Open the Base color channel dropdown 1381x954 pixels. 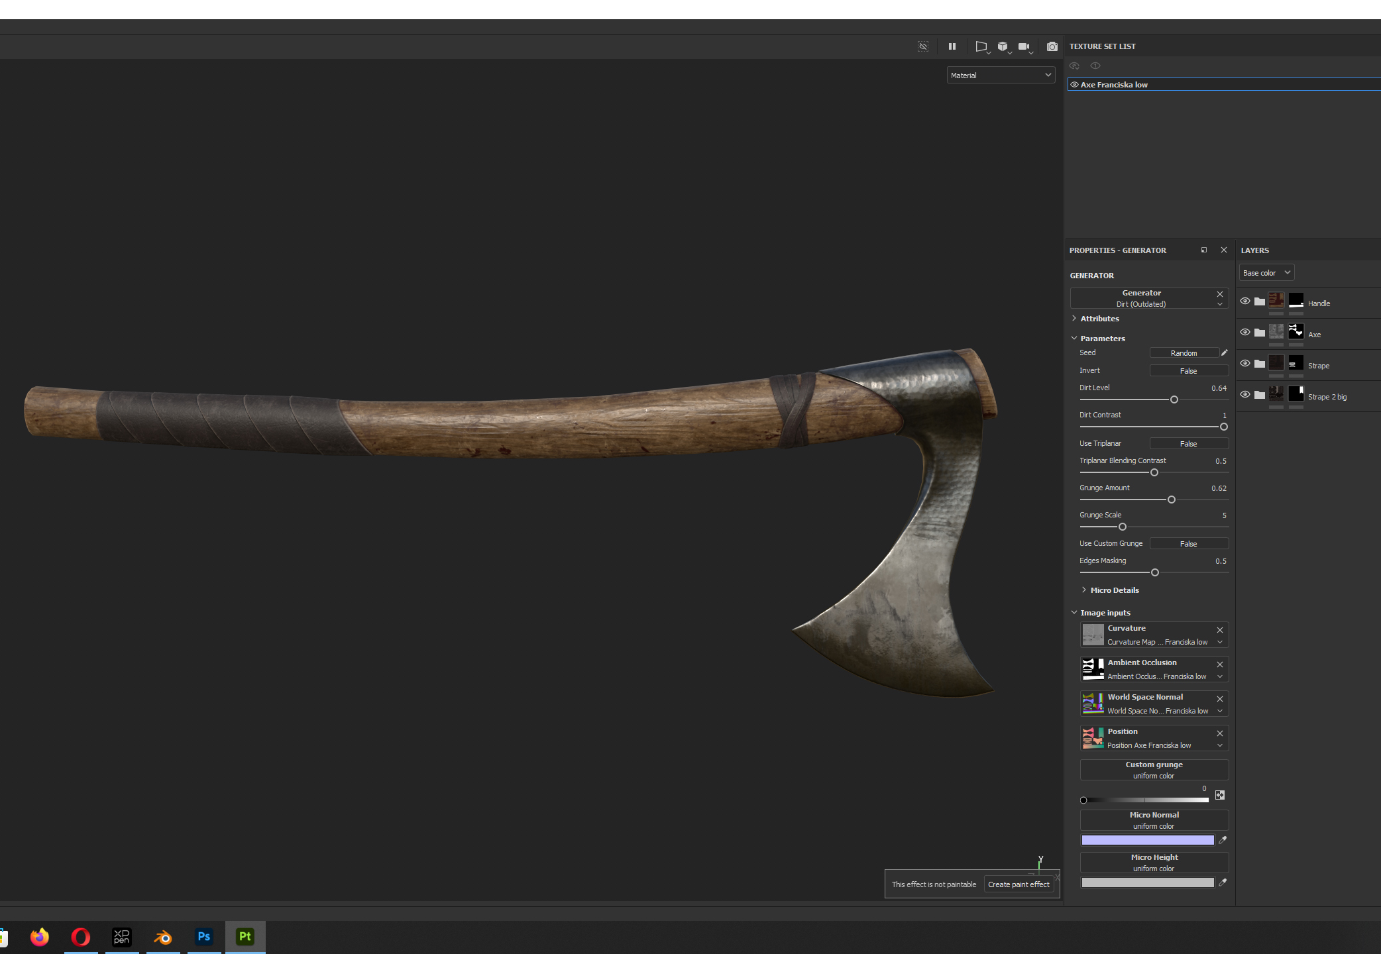[1266, 273]
